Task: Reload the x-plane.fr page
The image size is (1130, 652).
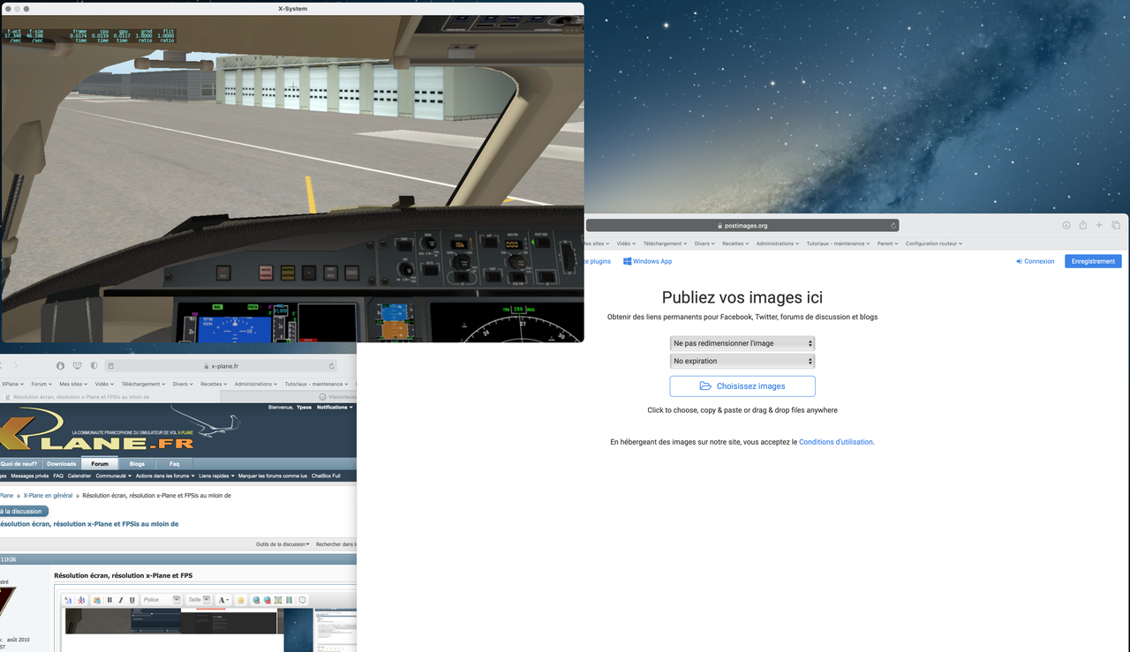Action: (332, 366)
